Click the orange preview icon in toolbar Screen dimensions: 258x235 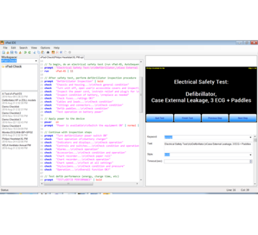point(53,52)
